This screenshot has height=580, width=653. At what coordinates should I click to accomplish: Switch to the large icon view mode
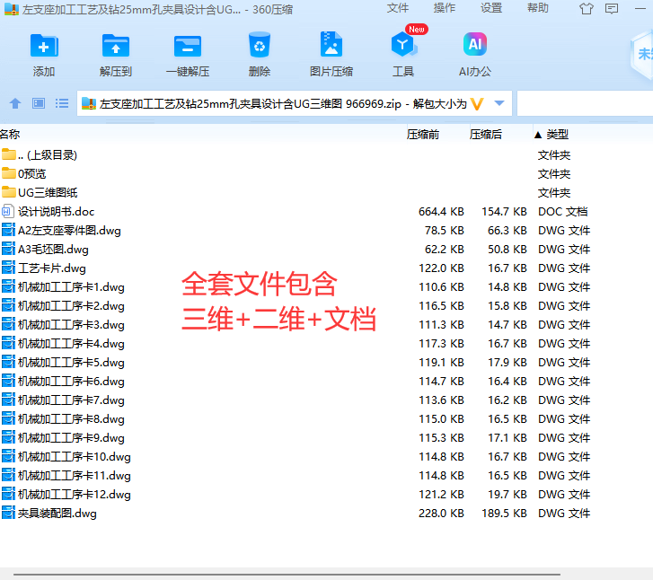[x=39, y=103]
